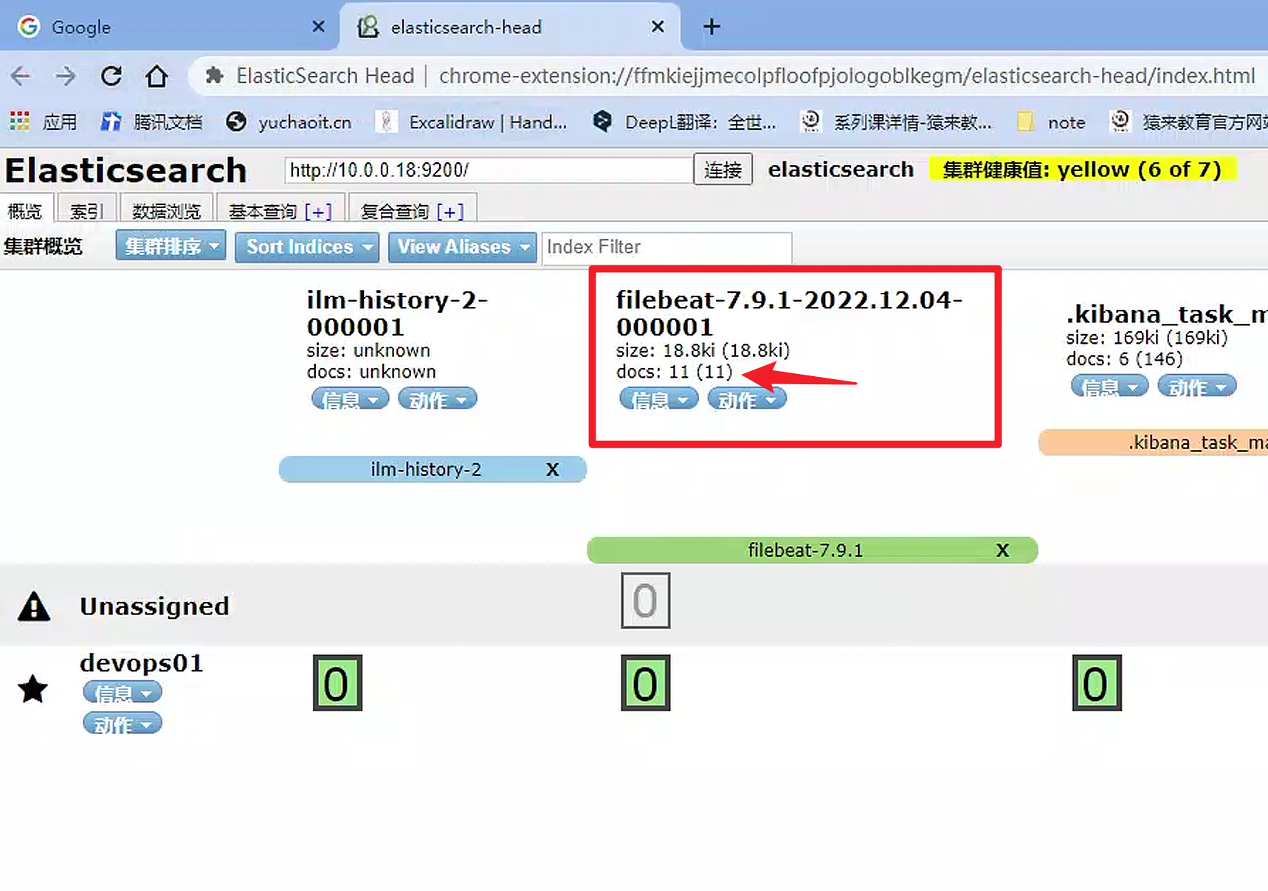Screen dimensions: 1268x891
Task: Open a new browser tab with plus icon
Action: click(711, 27)
